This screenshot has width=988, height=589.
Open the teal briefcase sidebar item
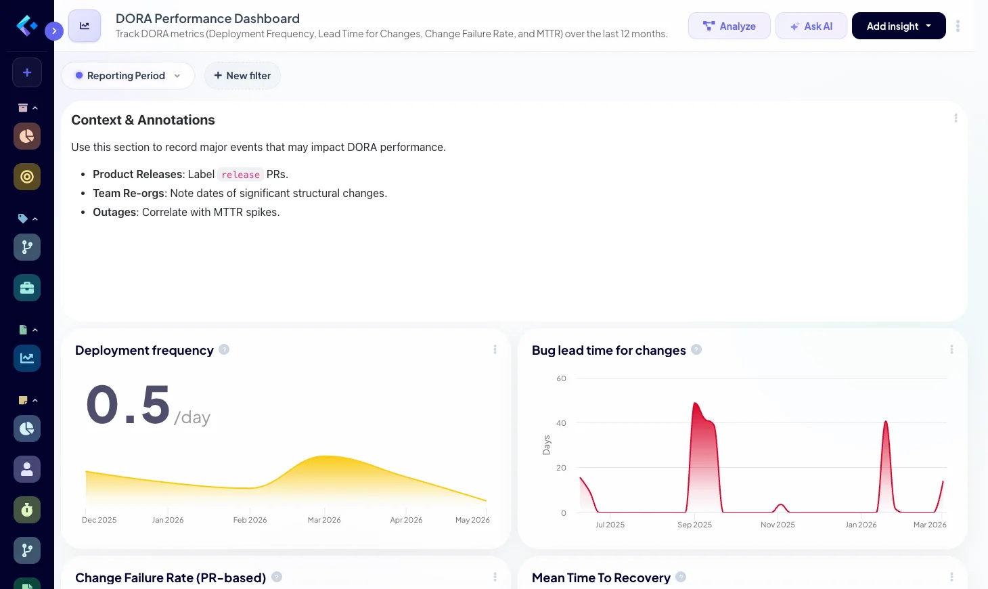pyautogui.click(x=27, y=288)
